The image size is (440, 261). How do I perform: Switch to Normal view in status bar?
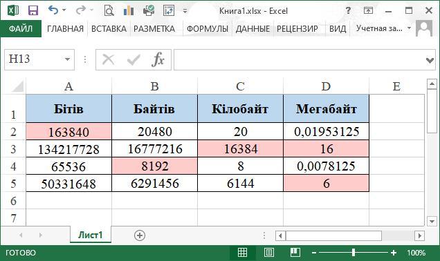(x=242, y=253)
